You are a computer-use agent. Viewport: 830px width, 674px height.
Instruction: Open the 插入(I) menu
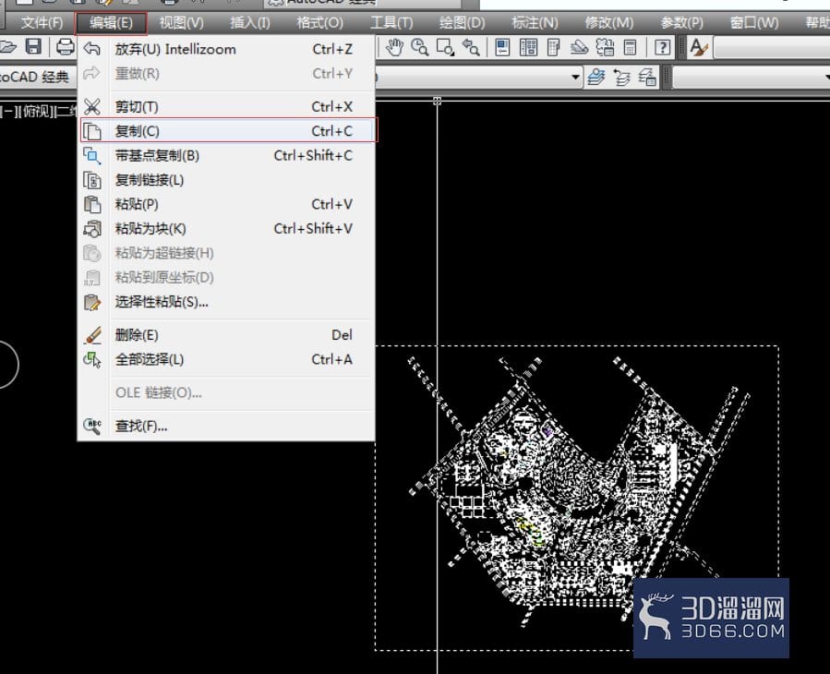(250, 23)
